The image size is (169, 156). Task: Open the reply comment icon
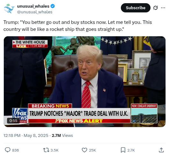click(8, 150)
